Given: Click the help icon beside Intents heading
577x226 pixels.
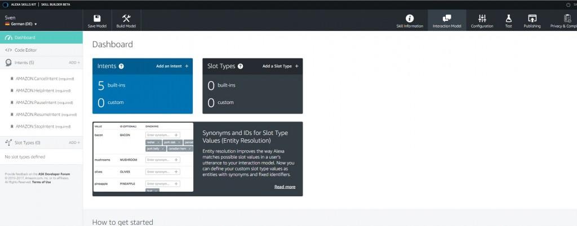Looking at the screenshot, I should [122, 66].
